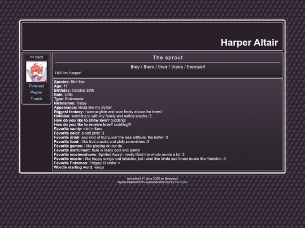The width and height of the screenshot is (305, 228).
Task: Open the Playlist link
Action: point(36,92)
